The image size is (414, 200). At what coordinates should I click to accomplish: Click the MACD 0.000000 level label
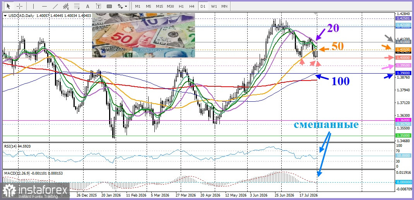pos(403,182)
